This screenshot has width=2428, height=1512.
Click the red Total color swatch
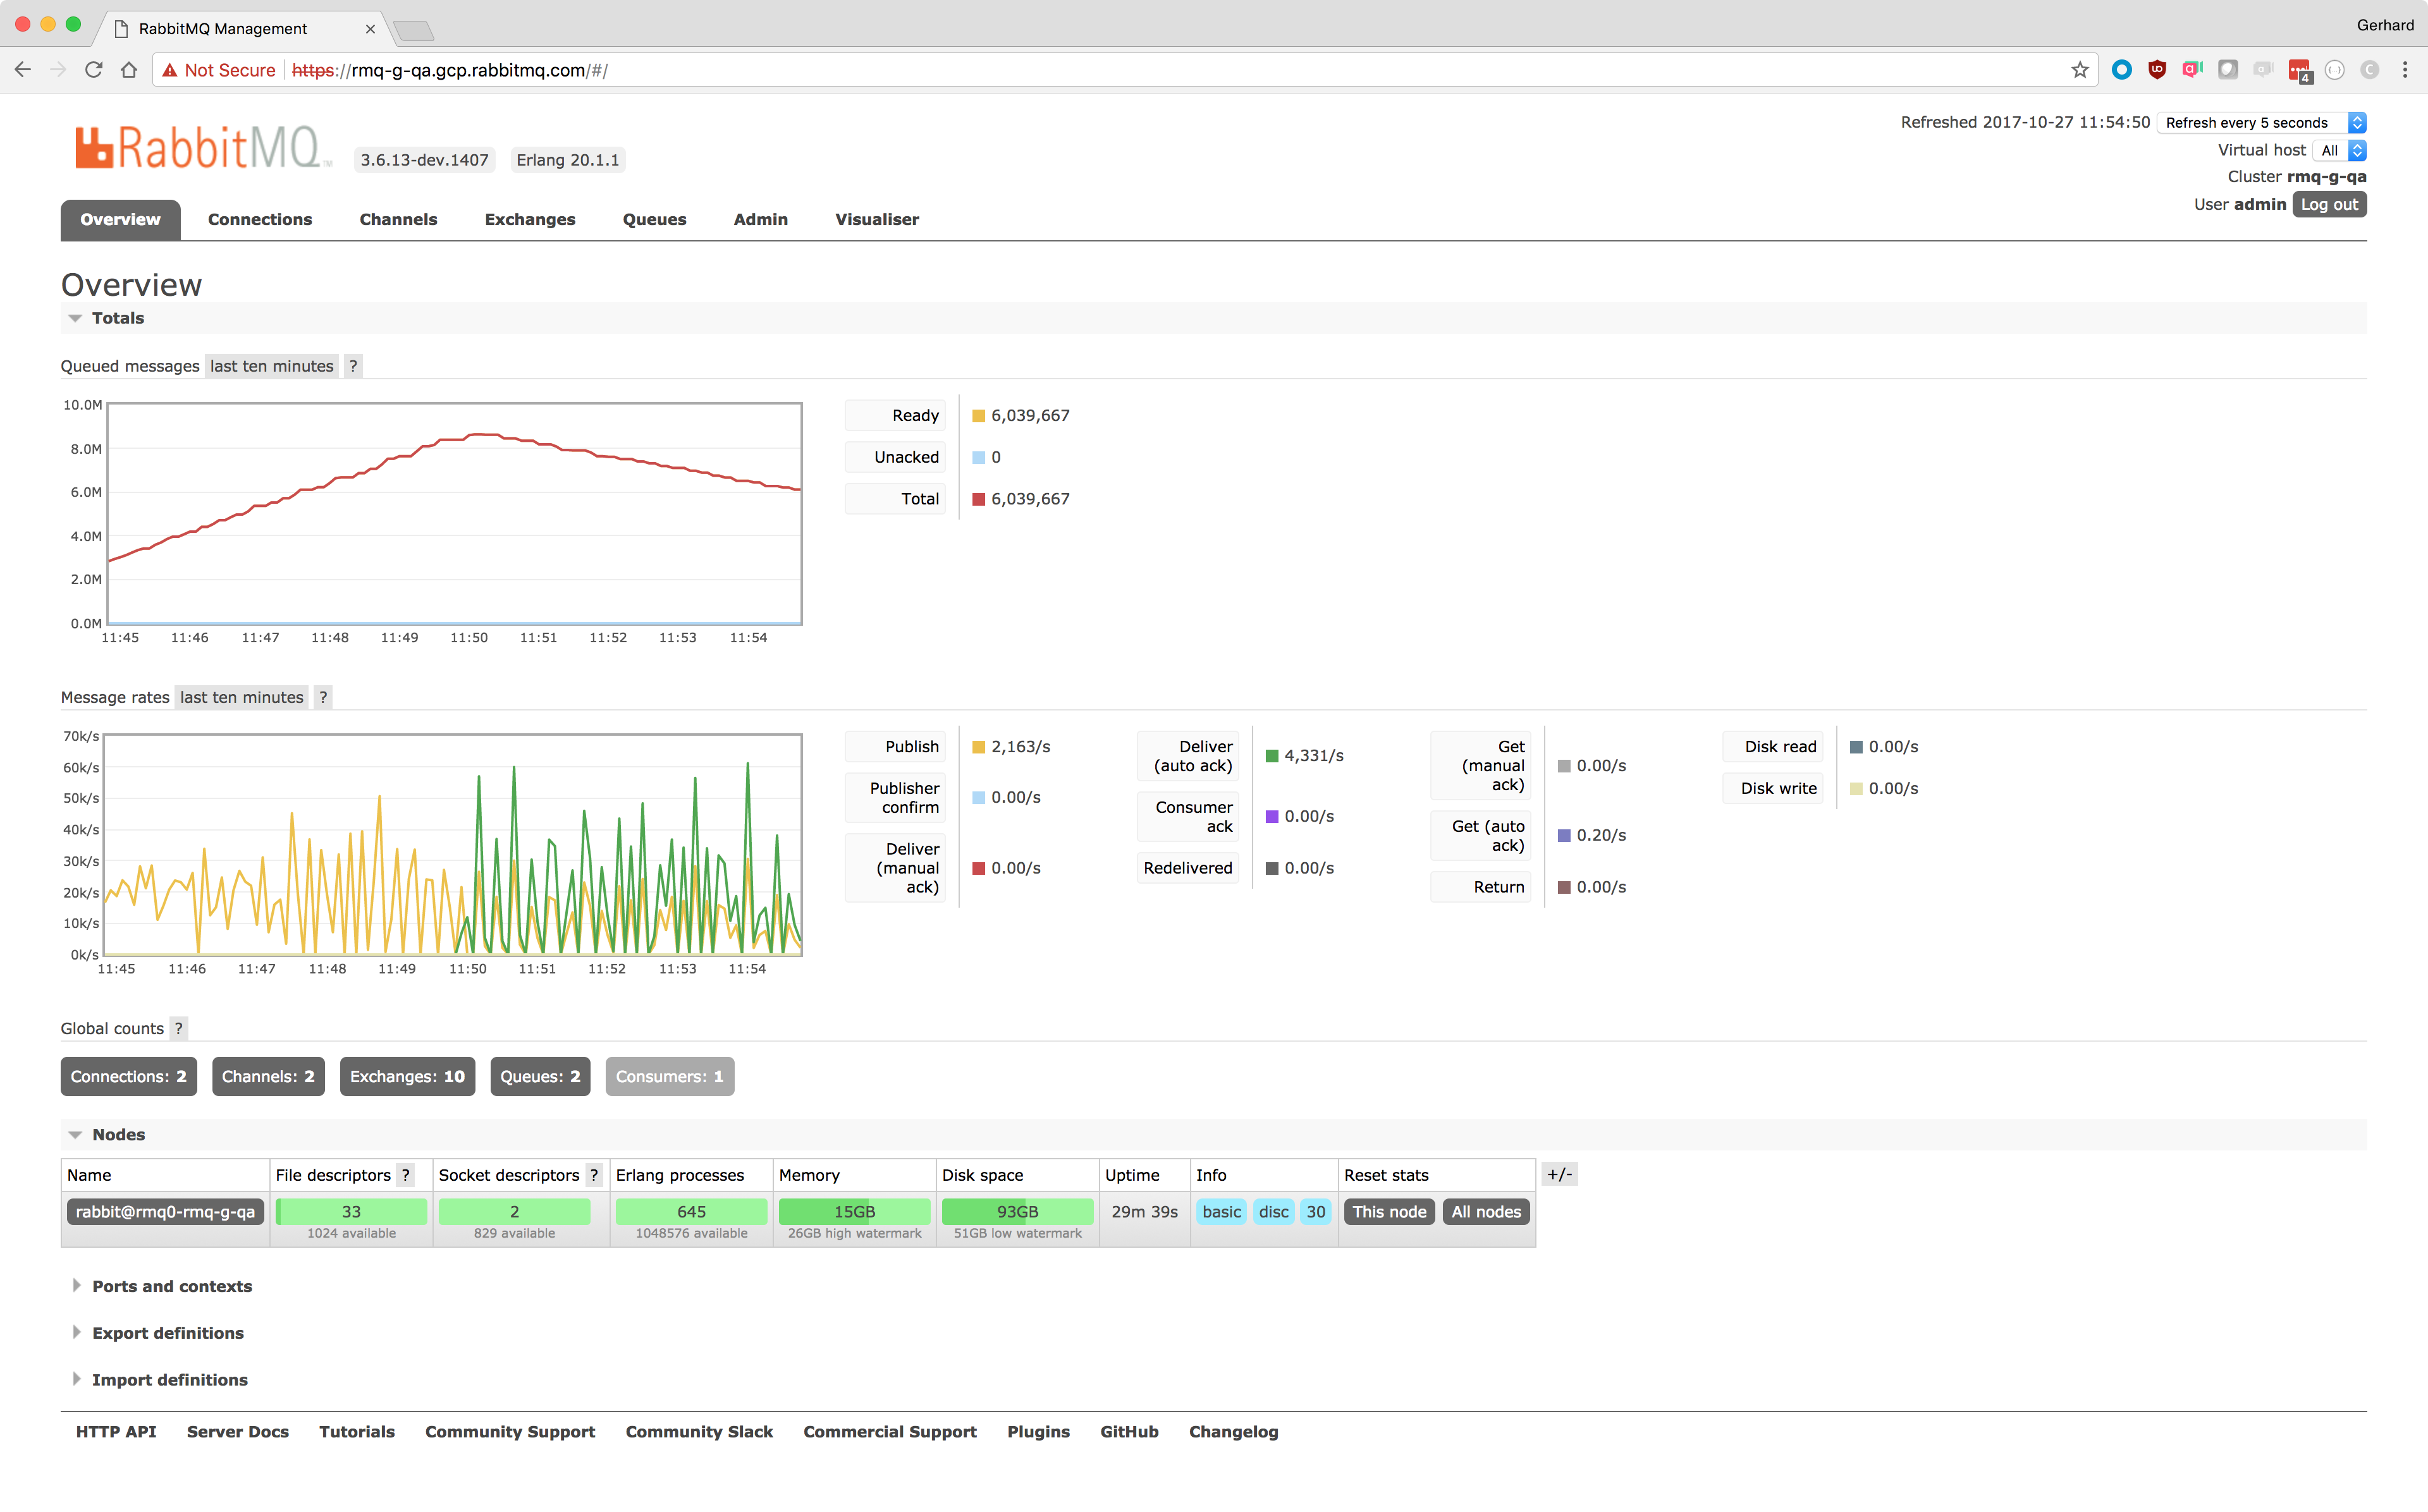(x=978, y=499)
